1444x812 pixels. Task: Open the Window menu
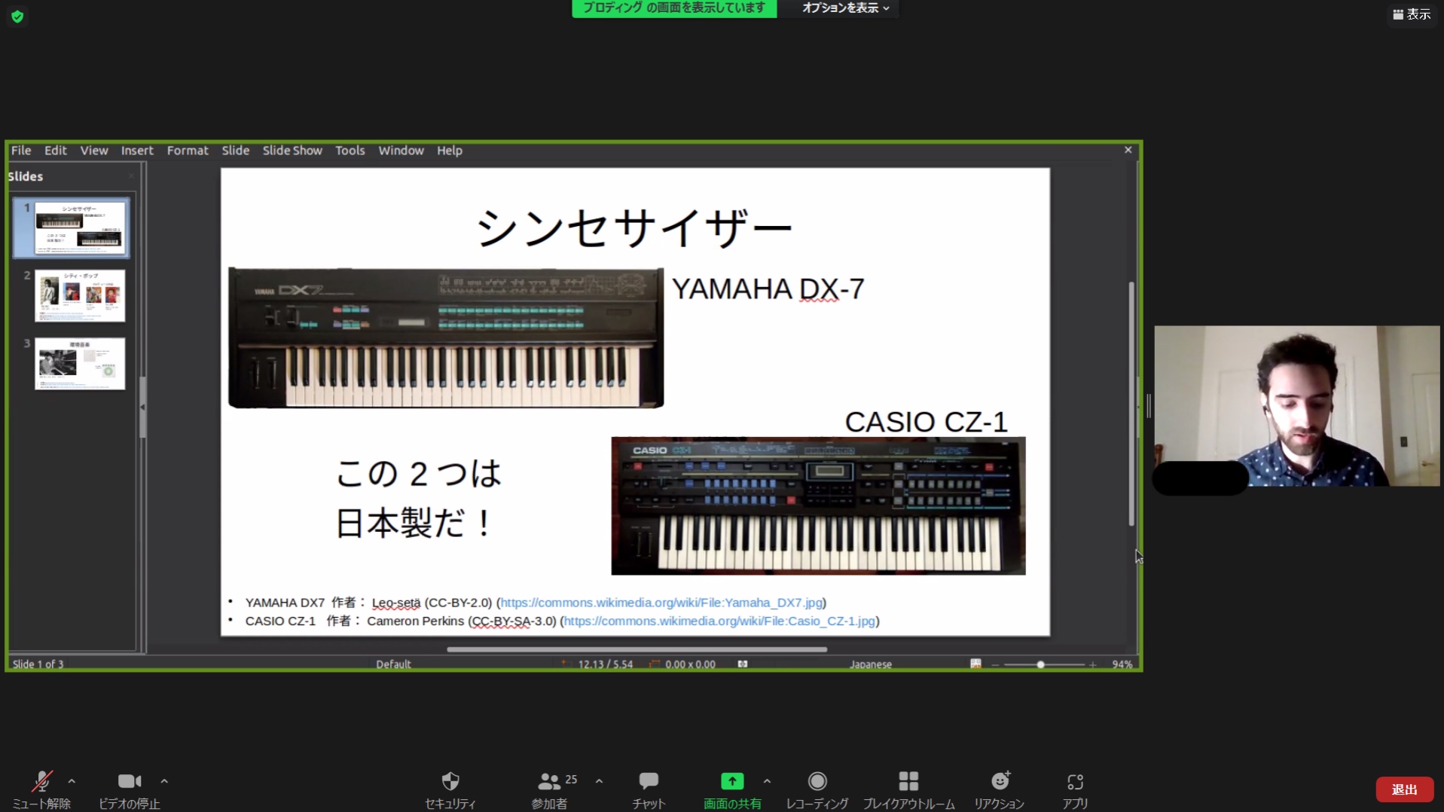(x=401, y=151)
